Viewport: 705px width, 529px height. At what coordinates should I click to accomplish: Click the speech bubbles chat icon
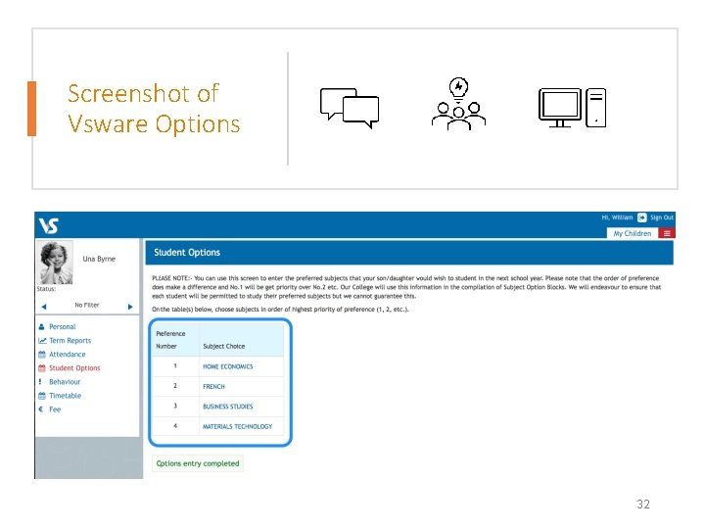(350, 109)
